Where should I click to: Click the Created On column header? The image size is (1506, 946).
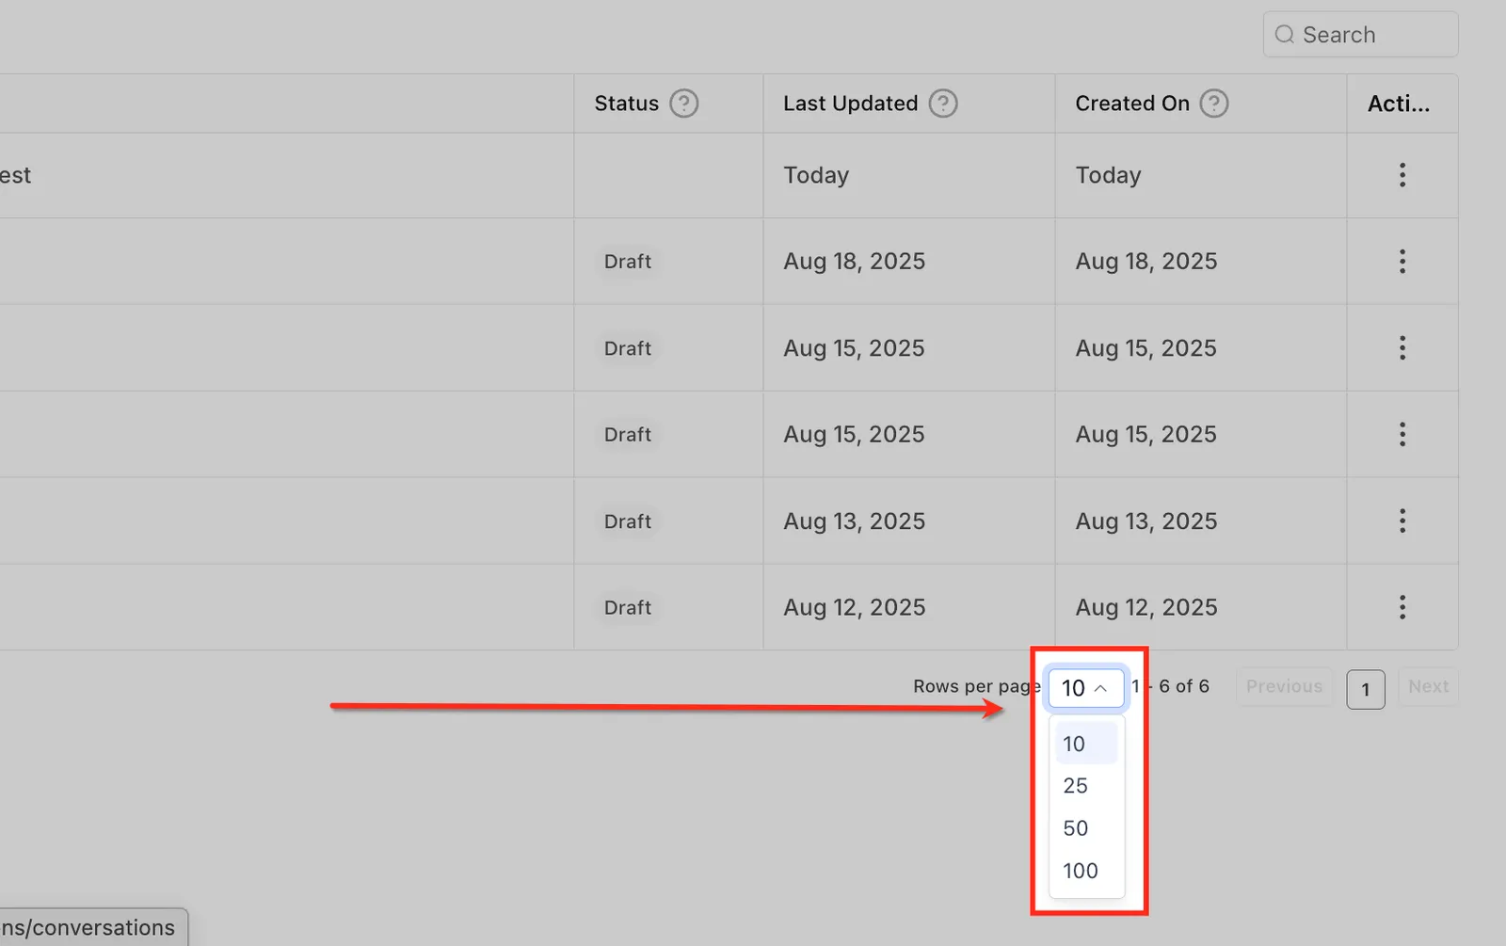click(1132, 104)
